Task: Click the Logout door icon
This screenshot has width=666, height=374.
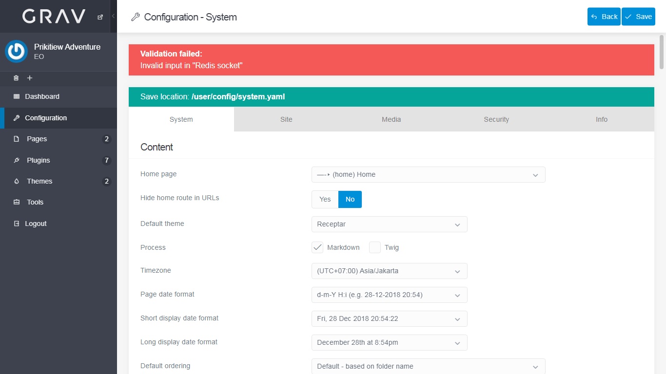Action: (17, 224)
